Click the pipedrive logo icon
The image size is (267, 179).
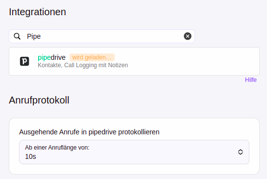[24, 61]
